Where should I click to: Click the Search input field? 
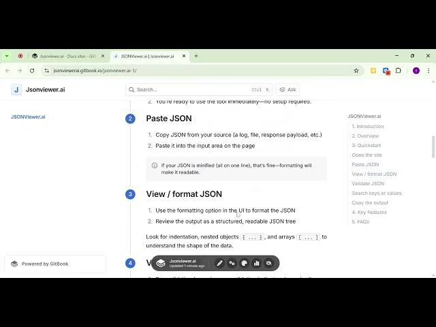[199, 89]
